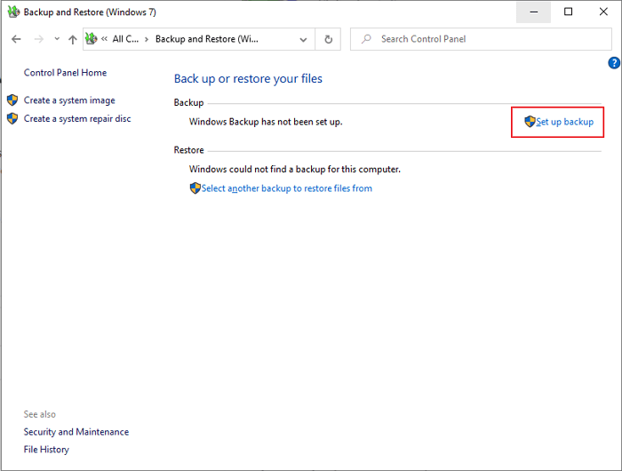Click the Forward navigation arrow
This screenshot has width=622, height=471.
(x=37, y=39)
